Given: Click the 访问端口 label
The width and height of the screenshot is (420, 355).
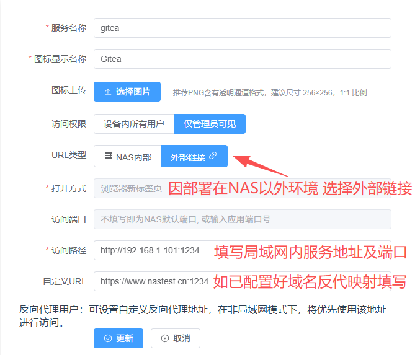Looking at the screenshot, I should tap(69, 219).
